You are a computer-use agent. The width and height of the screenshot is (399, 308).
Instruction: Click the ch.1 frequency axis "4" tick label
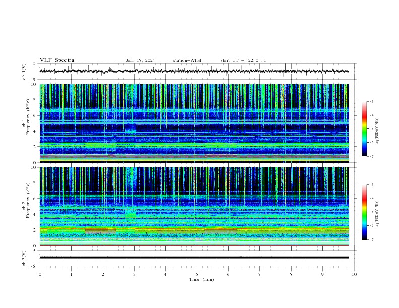tap(35, 131)
